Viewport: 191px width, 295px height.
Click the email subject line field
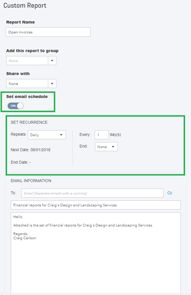(x=96, y=205)
